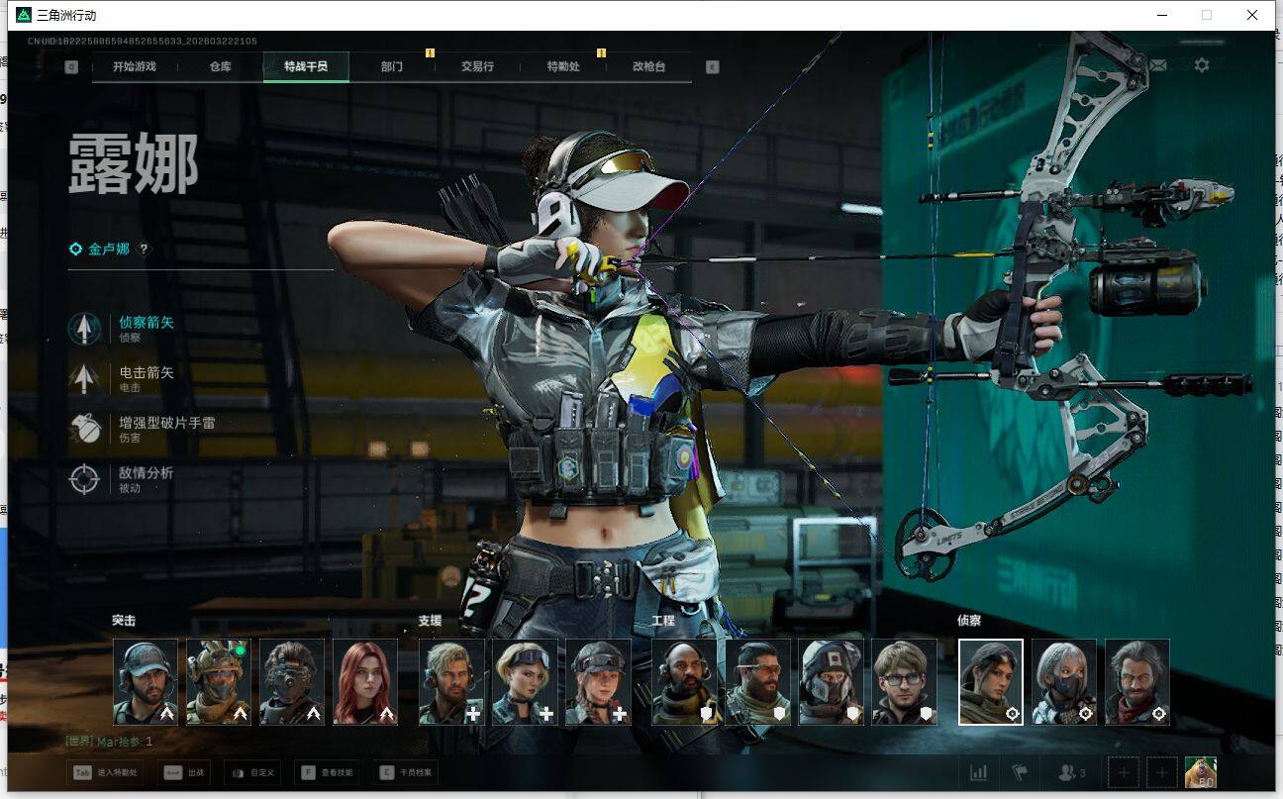Select the red-haired assault operator portrait
This screenshot has width=1283, height=799.
pyautogui.click(x=365, y=682)
